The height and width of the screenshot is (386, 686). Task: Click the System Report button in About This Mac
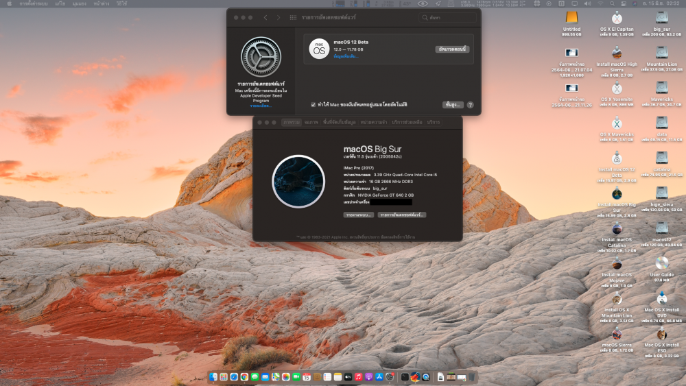(x=358, y=215)
